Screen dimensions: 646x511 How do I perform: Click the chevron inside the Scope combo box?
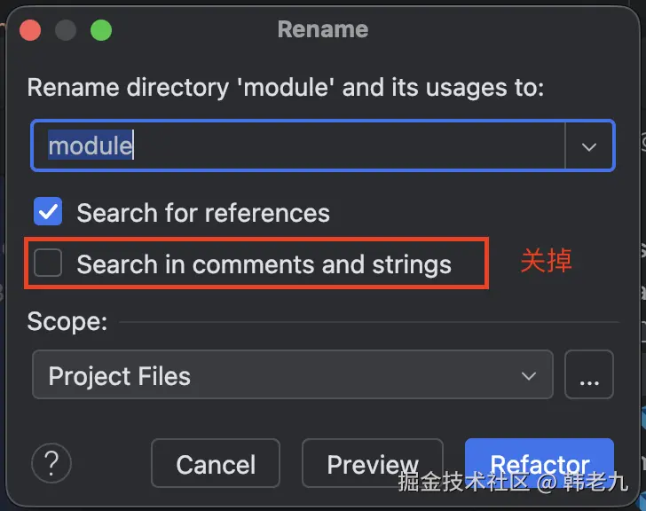529,375
